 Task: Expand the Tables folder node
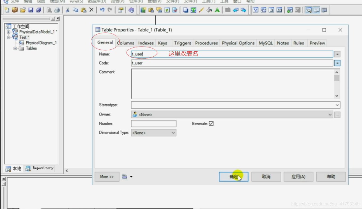pyautogui.click(x=15, y=48)
